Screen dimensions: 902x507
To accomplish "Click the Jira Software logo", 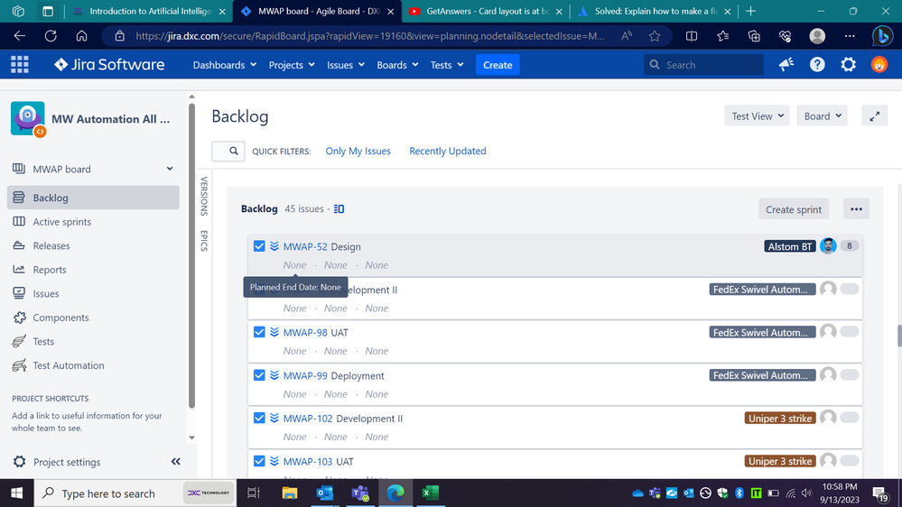I will 109,64.
